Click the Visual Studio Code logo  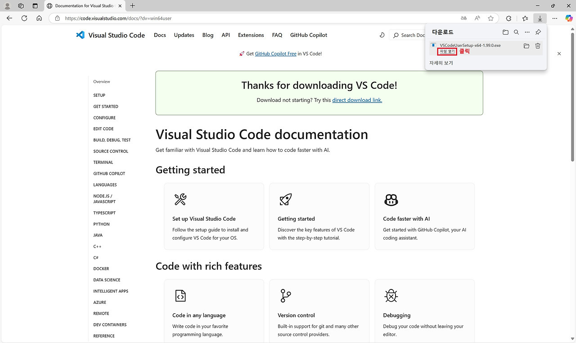(111, 35)
